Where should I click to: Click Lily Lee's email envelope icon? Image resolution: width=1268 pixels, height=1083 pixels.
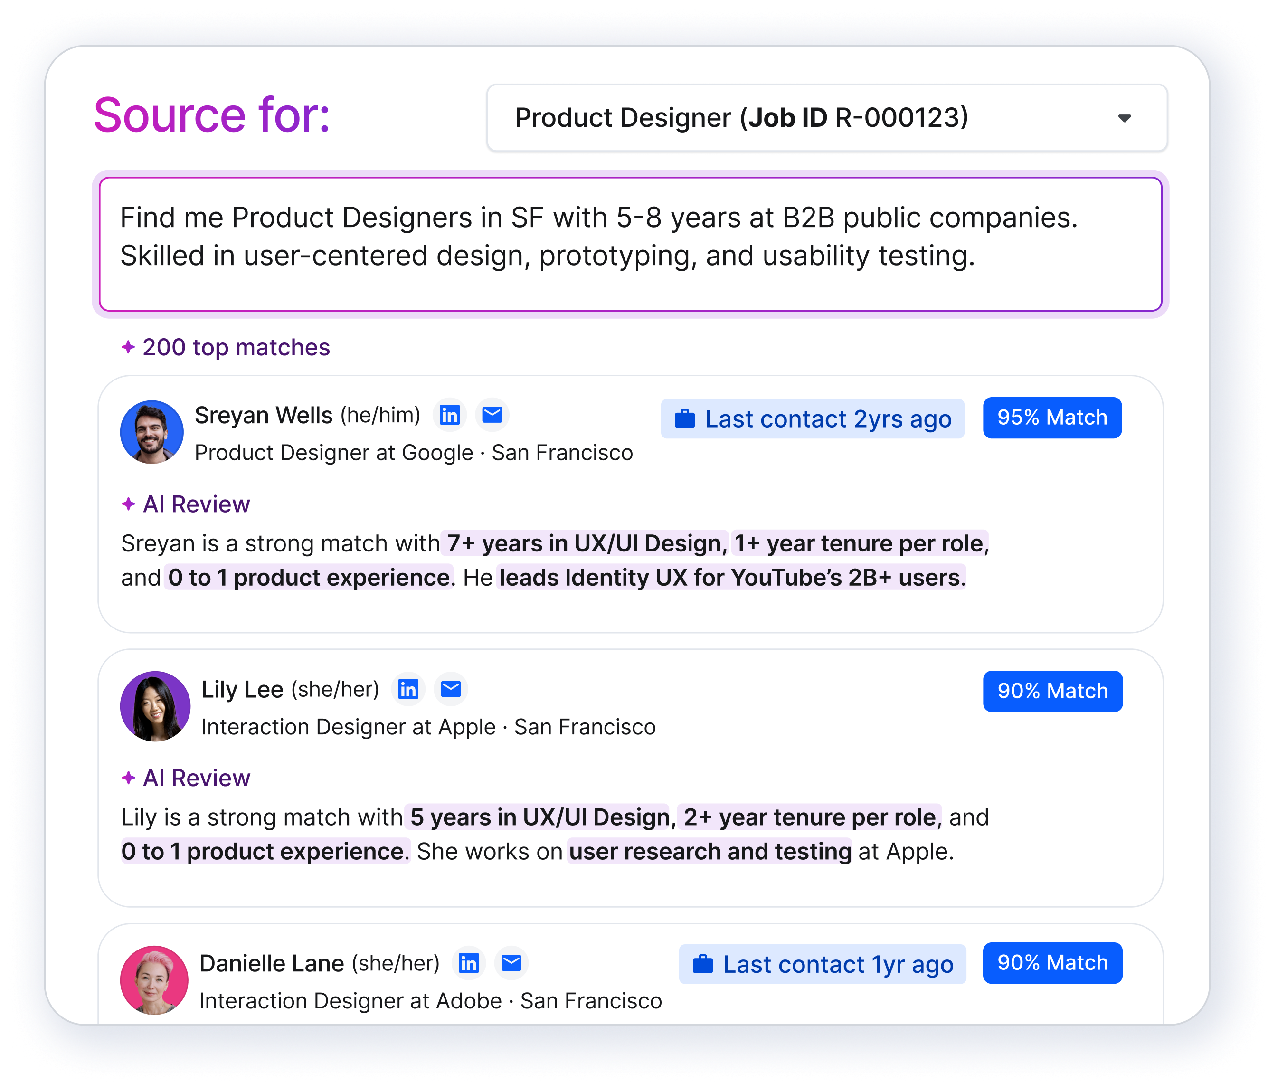(451, 689)
